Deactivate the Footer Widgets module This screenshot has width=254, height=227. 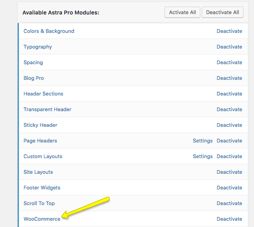click(x=229, y=188)
